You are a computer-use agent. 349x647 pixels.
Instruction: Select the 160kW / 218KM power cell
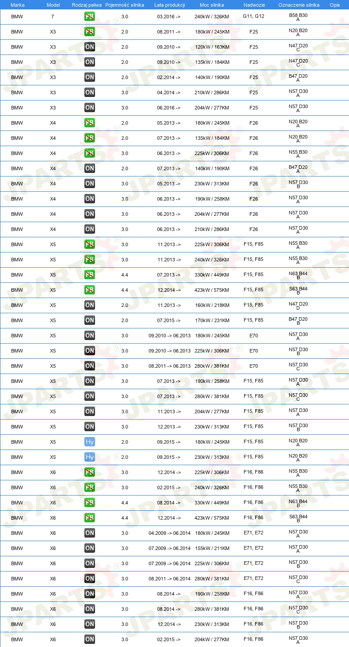[212, 305]
